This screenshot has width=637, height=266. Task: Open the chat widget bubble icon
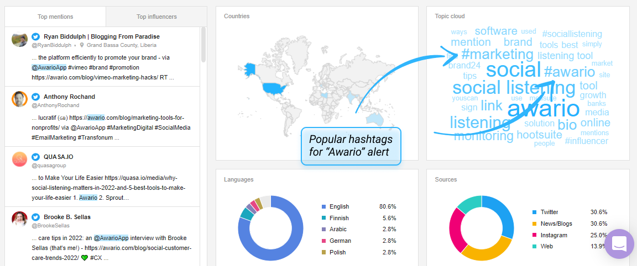pos(619,244)
